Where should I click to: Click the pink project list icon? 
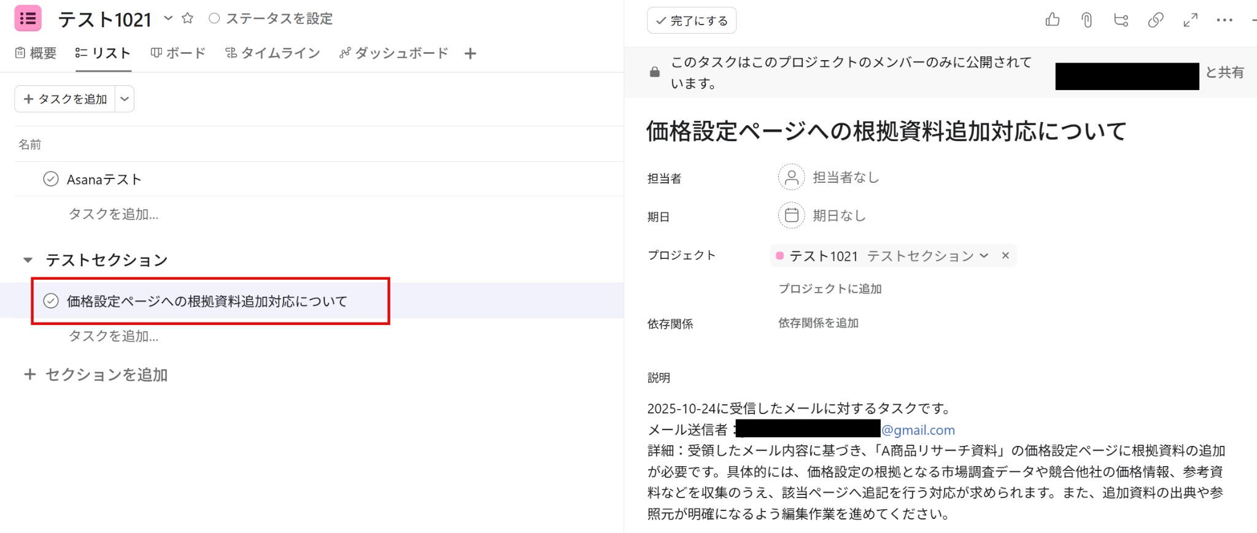point(28,18)
